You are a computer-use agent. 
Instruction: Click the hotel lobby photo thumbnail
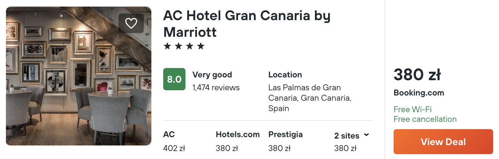(x=79, y=76)
